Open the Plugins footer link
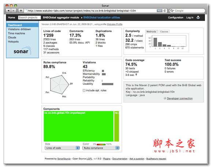The height and width of the screenshot is (168, 212). (x=107, y=159)
